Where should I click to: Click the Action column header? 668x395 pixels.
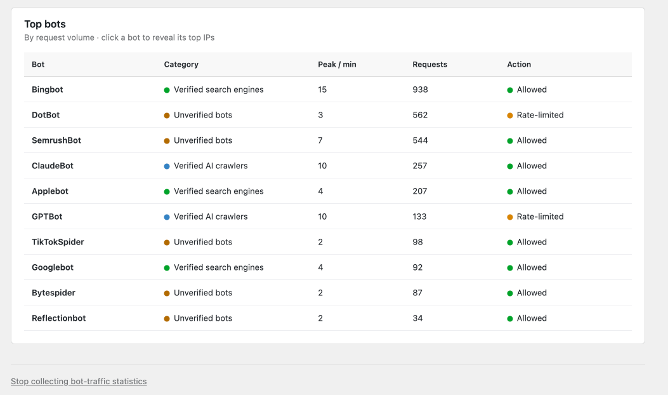519,64
